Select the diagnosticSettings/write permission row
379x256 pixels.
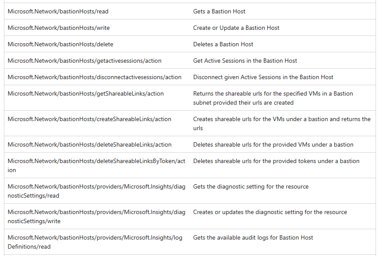tap(96, 216)
